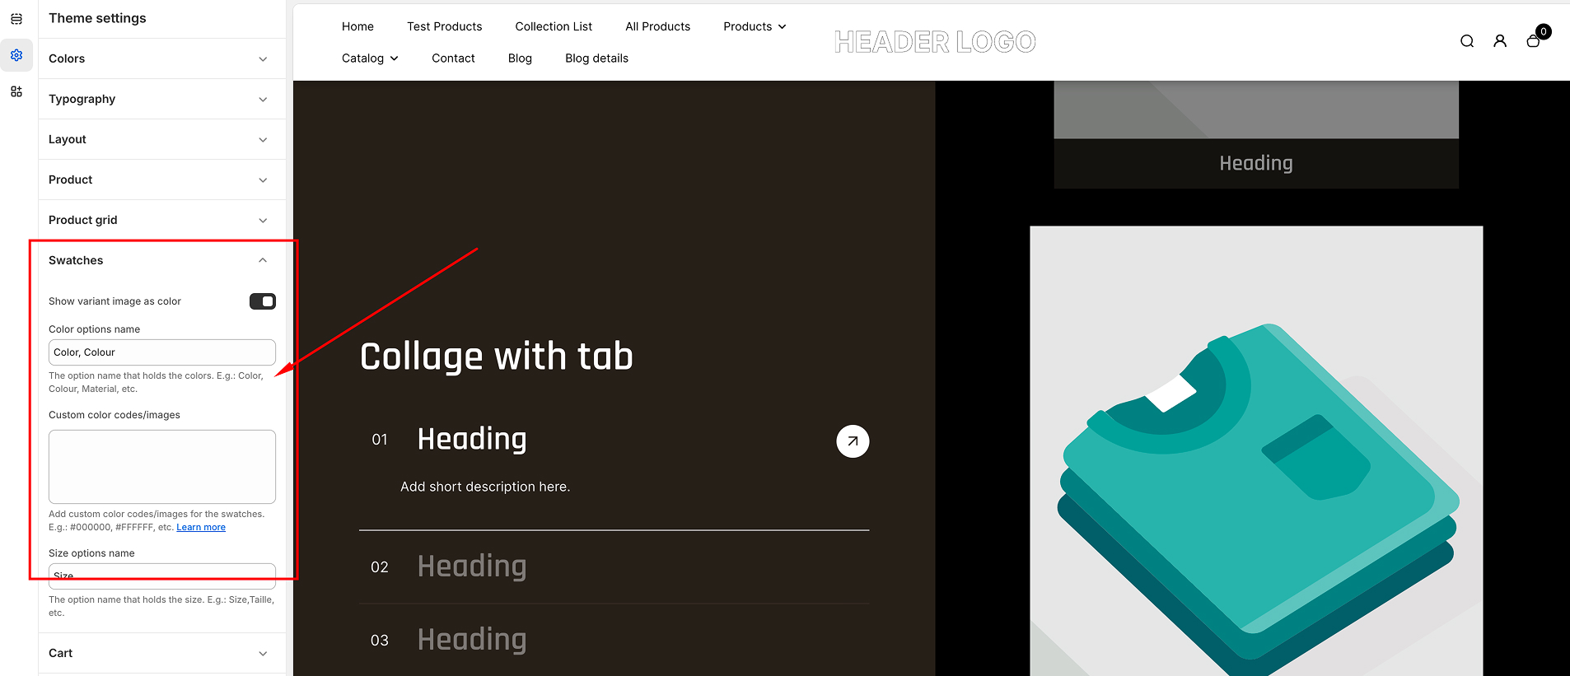
Task: Open the Blog details menu item
Action: [596, 58]
